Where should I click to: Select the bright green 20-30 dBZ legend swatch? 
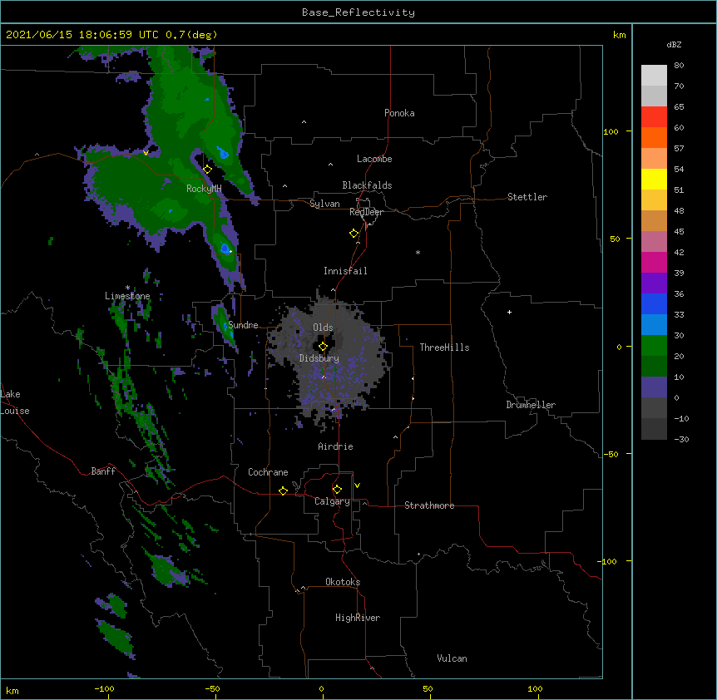pos(654,346)
